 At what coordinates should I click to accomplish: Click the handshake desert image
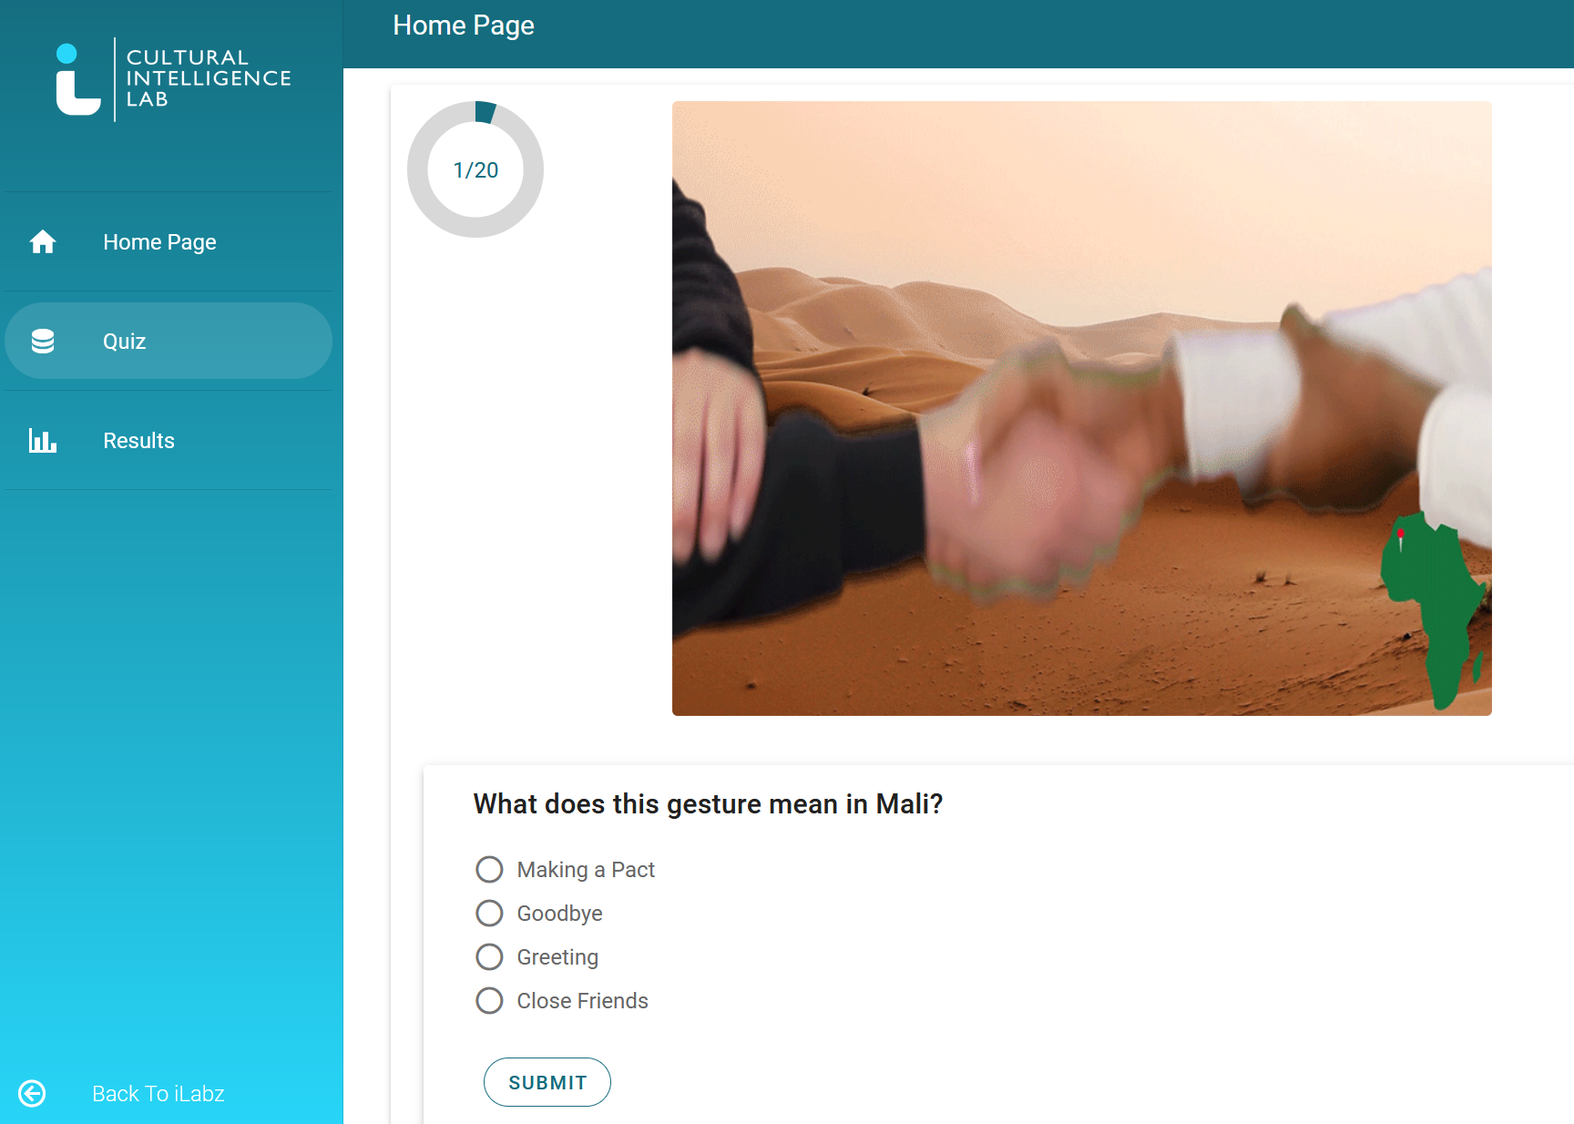[1082, 408]
